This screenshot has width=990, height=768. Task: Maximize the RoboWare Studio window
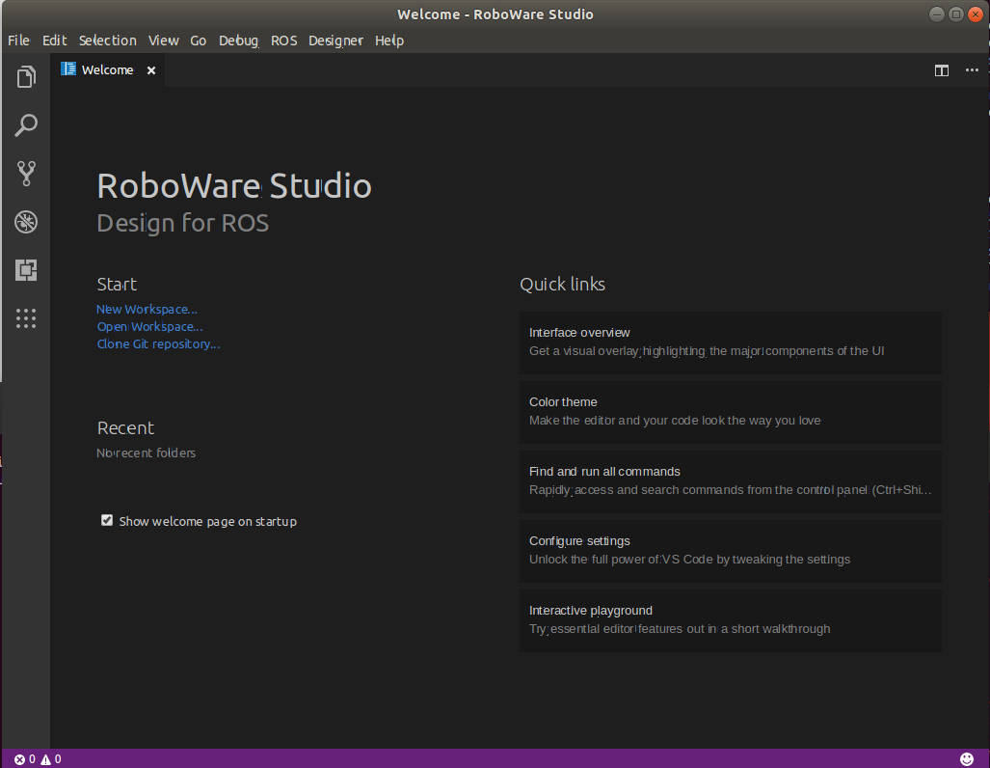[956, 14]
